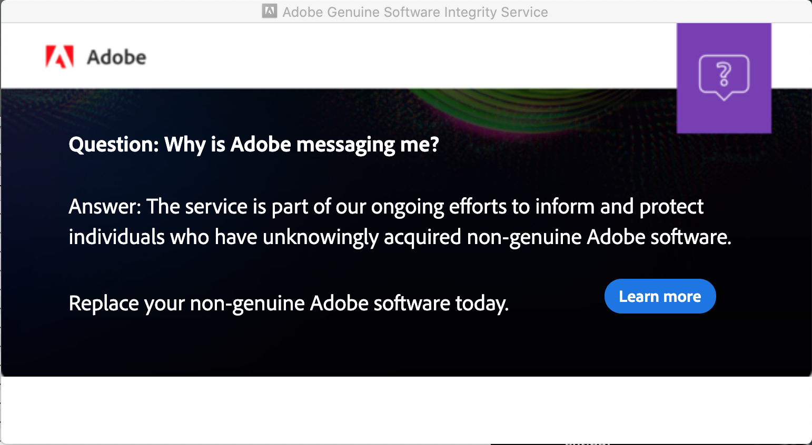
Task: Click the small Adobe icon in title bar
Action: [270, 11]
